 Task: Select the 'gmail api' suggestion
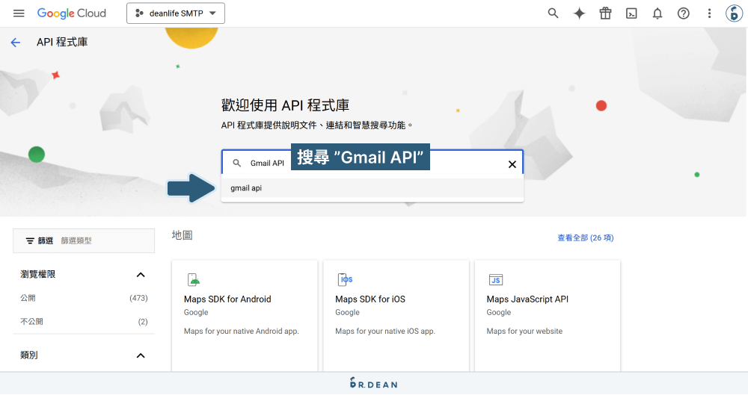pos(372,187)
